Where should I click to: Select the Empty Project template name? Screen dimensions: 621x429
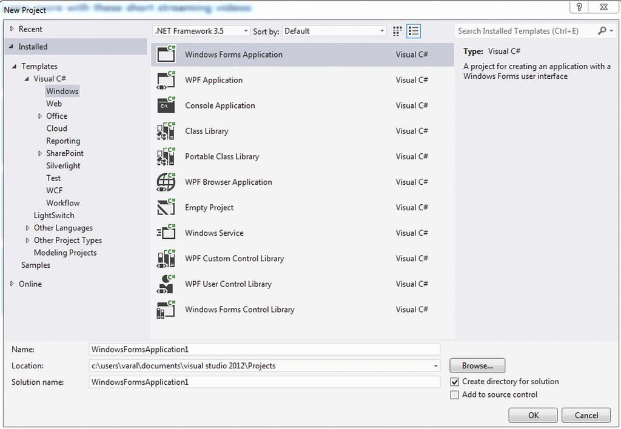coord(209,208)
